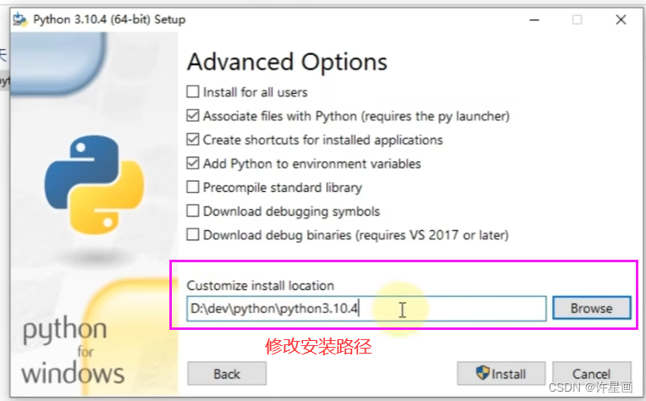Open Browse to choose install folder
The height and width of the screenshot is (401, 646).
click(x=591, y=308)
